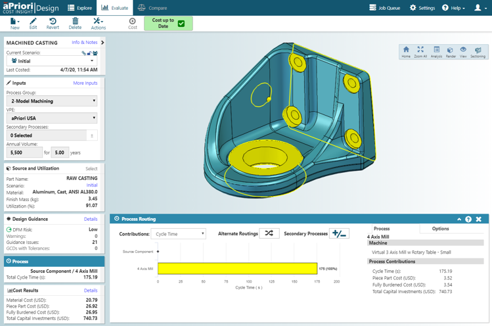Toggle the Secondary Processes plus/minus button
492x326 pixels.
pyautogui.click(x=338, y=233)
